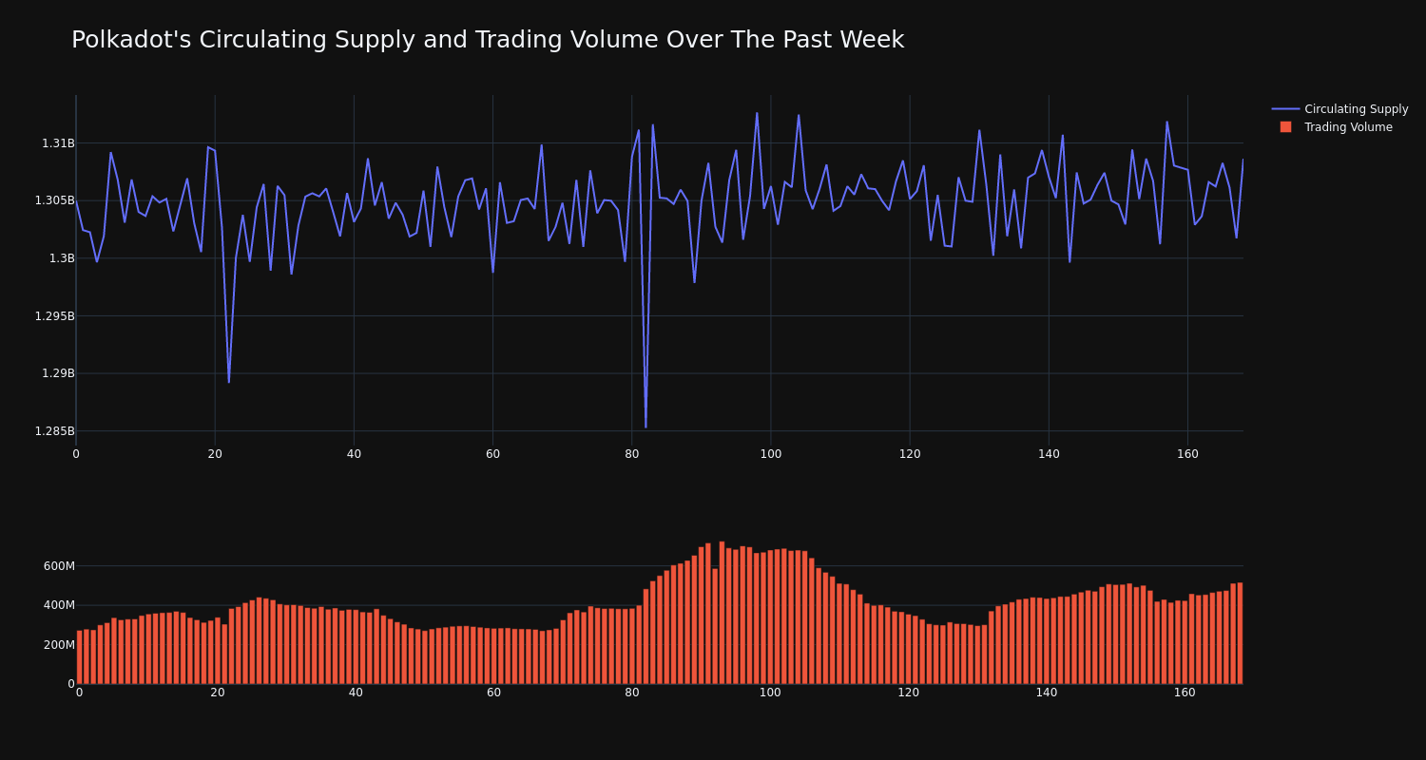Click the 600M volume axis label

pyautogui.click(x=59, y=566)
